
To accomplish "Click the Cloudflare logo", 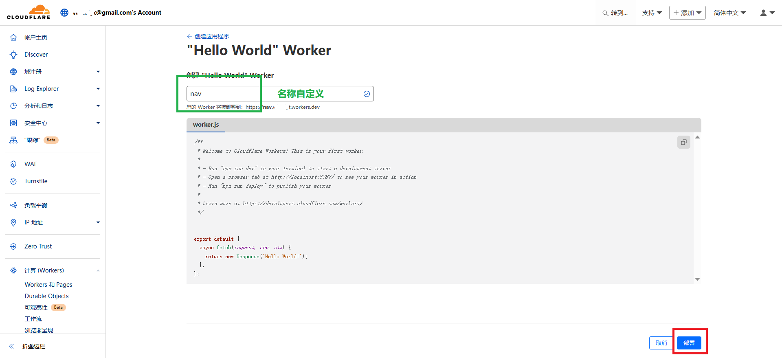I will pyautogui.click(x=29, y=12).
